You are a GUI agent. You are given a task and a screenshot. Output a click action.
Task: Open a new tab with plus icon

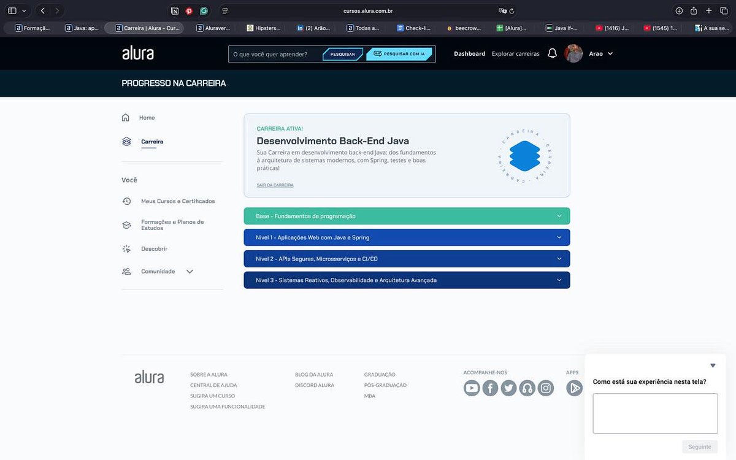[x=709, y=10]
